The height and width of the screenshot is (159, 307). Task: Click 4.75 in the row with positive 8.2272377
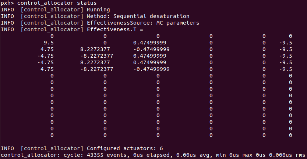[47, 50]
